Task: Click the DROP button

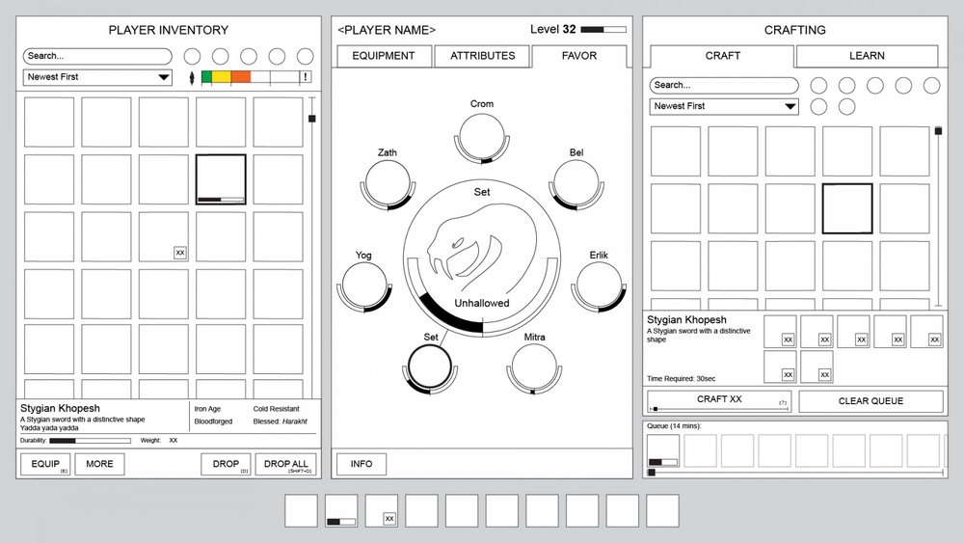Action: point(226,464)
